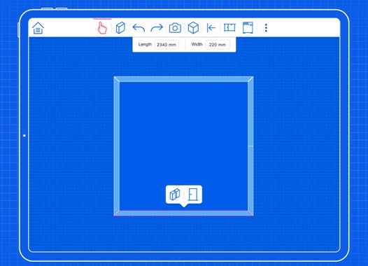Redo the last action

157,28
